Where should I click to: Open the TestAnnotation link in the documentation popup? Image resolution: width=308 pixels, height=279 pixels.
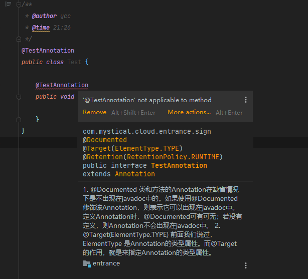(179, 165)
